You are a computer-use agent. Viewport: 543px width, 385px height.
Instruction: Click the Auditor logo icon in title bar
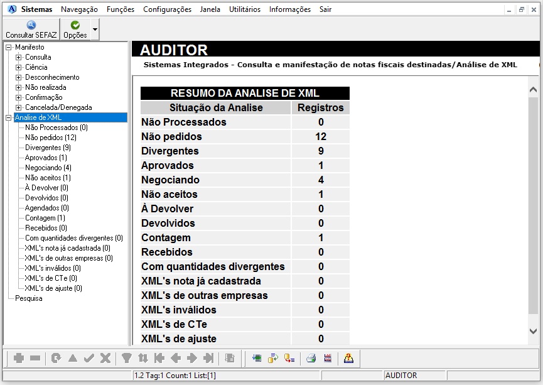pos(12,9)
